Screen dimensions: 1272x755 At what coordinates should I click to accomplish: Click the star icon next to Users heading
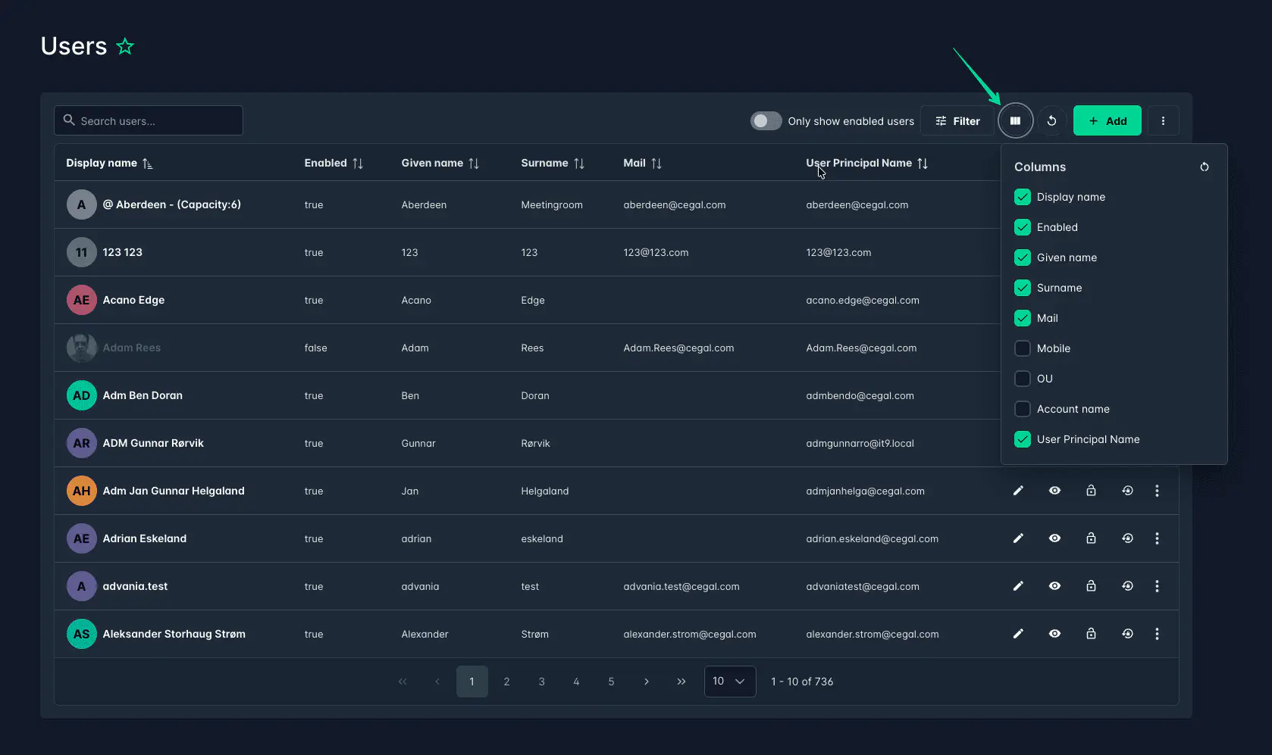coord(125,46)
